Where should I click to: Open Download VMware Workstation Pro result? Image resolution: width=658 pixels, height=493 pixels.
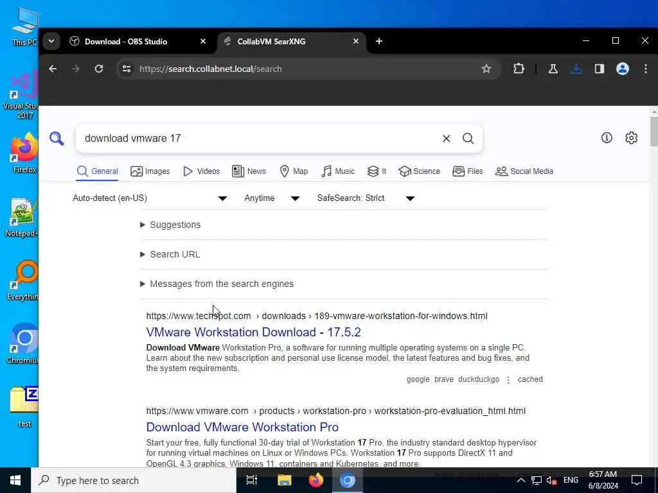click(242, 427)
